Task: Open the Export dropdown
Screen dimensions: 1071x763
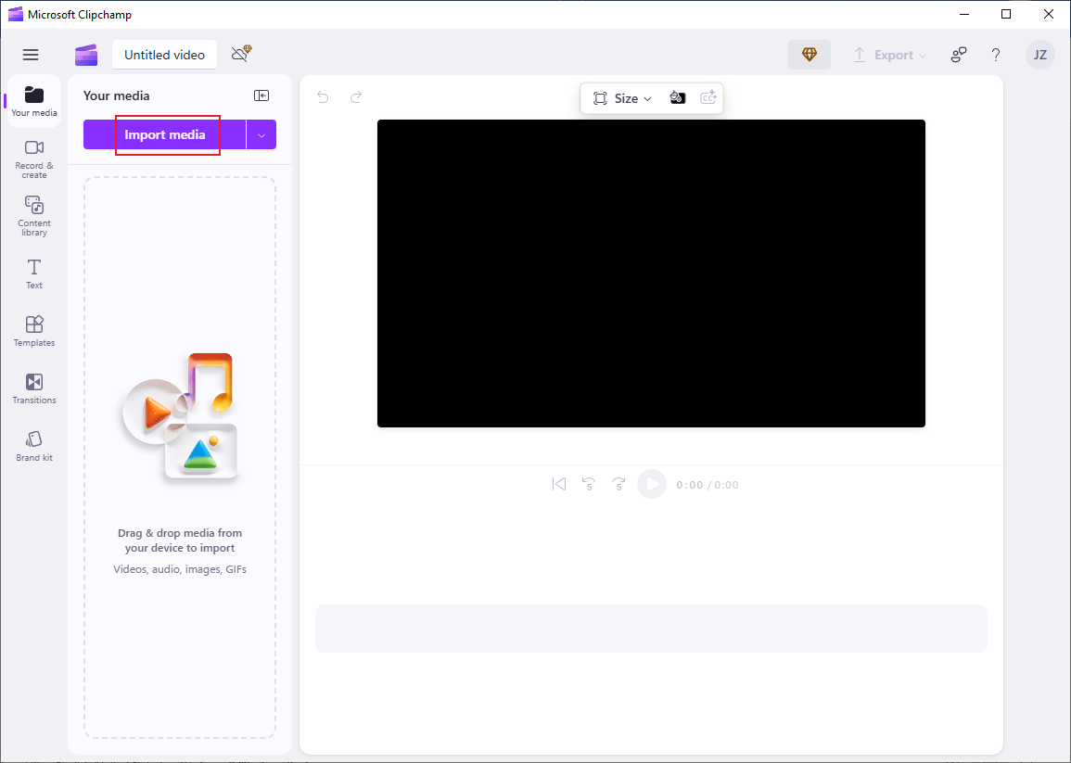Action: point(889,55)
